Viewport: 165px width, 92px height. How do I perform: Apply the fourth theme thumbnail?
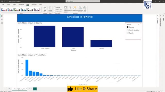[x=23, y=10]
